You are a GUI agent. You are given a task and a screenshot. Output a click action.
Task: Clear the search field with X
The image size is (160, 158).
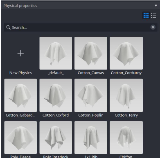pyautogui.click(x=153, y=27)
